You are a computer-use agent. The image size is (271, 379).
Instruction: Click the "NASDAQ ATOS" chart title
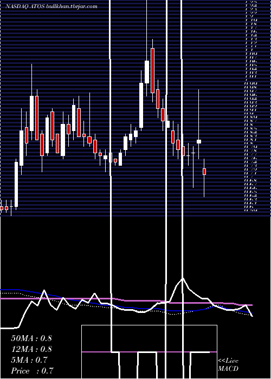click(24, 6)
